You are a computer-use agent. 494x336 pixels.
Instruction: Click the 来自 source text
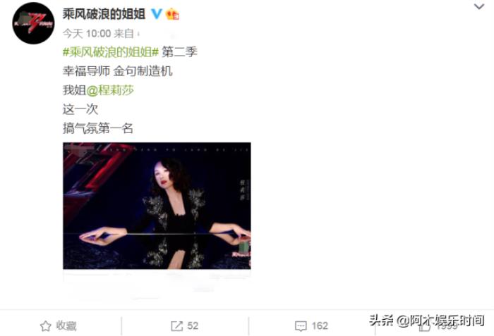[x=123, y=33]
